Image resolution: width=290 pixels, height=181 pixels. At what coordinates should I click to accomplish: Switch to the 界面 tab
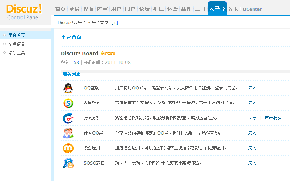[88, 9]
